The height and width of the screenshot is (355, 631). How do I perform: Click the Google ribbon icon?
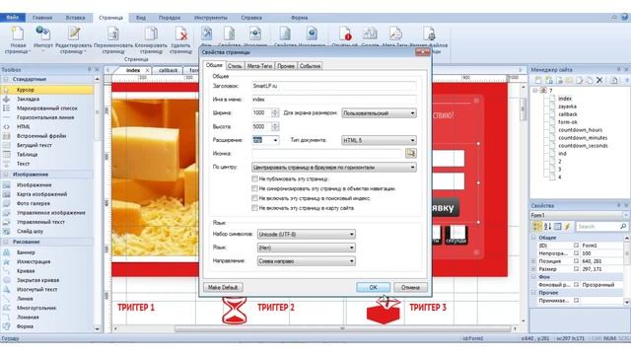click(x=370, y=34)
